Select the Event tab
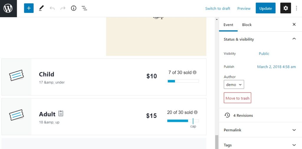The image size is (302, 149). (x=228, y=25)
